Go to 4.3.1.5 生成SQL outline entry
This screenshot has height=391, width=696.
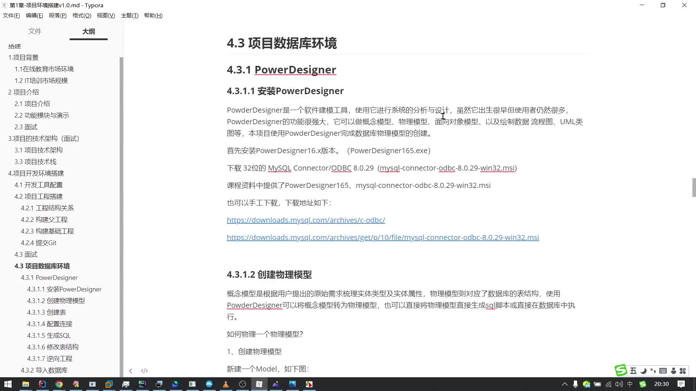49,336
